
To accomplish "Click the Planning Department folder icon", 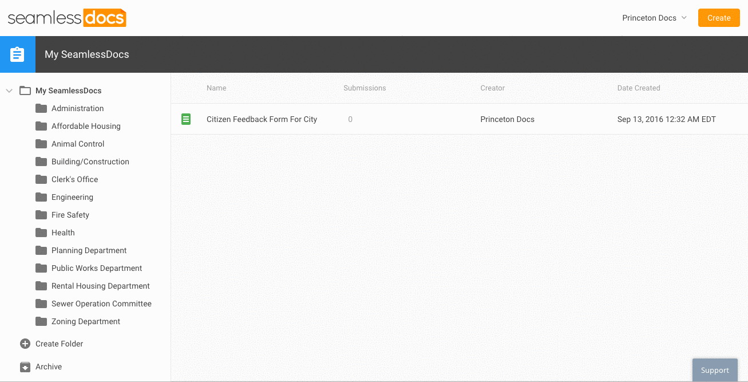I will tap(41, 250).
